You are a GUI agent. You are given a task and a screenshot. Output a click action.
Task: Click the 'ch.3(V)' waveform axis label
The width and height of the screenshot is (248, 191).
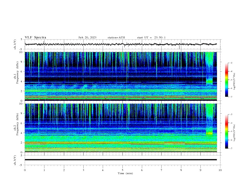click(x=15, y=160)
